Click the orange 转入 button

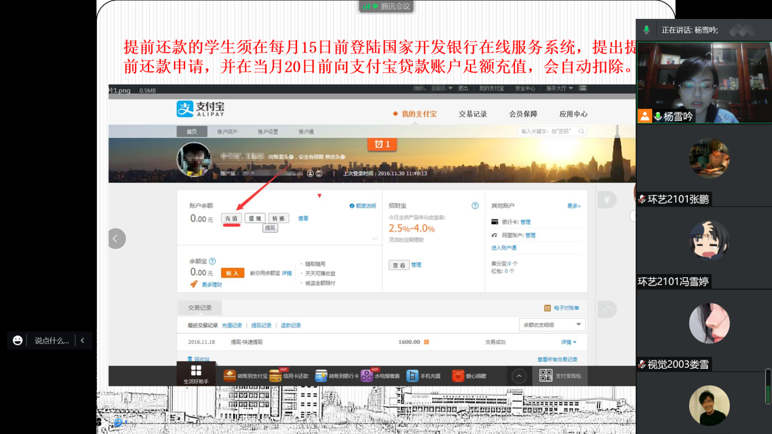coord(232,273)
